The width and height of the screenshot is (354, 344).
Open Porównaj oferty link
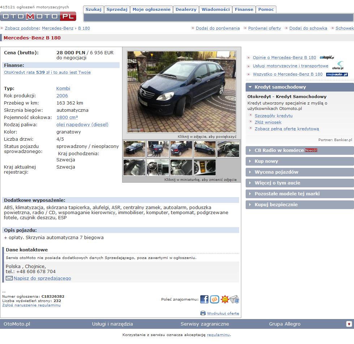(x=264, y=28)
